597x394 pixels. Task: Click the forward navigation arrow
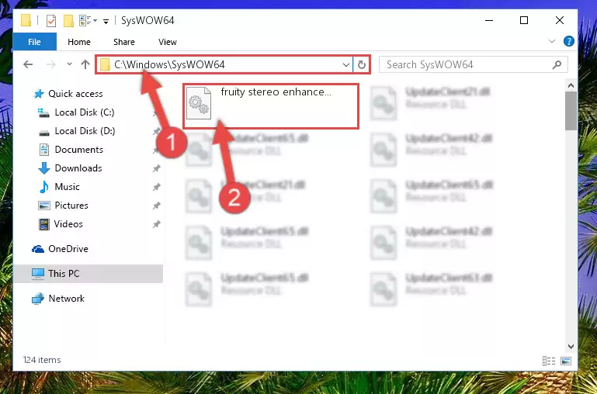point(50,64)
